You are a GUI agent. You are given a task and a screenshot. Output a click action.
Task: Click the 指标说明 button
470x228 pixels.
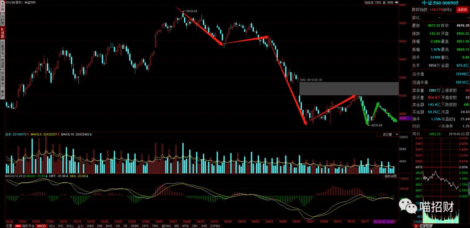click(x=390, y=176)
